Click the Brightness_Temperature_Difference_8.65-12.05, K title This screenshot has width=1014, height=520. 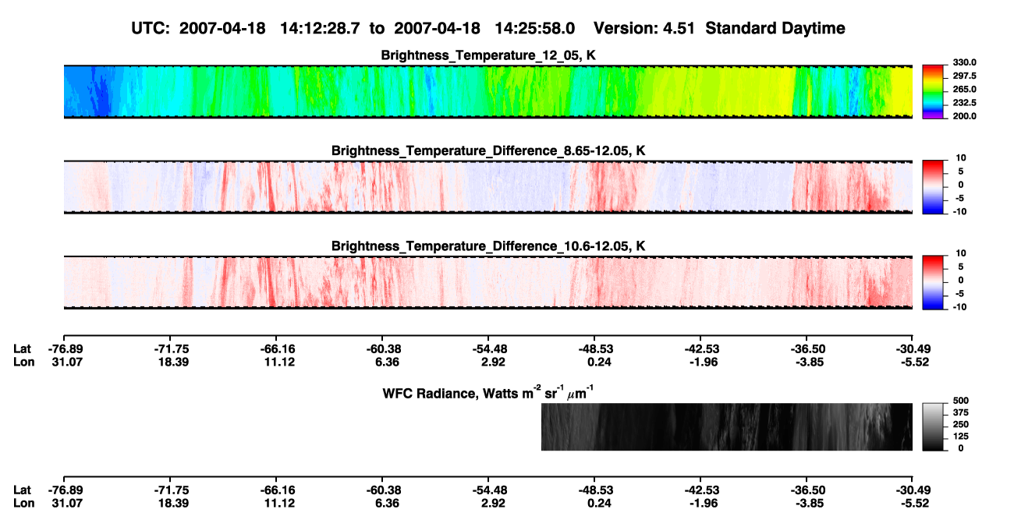(x=488, y=150)
